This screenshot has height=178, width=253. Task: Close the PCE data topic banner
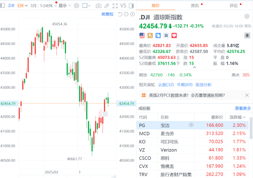tap(247, 95)
